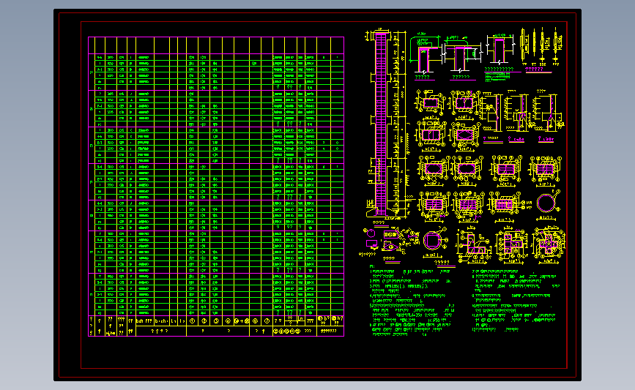635x390 pixels.
Task: Click the circled 2 header cell in the schedule
Action: 204,320
